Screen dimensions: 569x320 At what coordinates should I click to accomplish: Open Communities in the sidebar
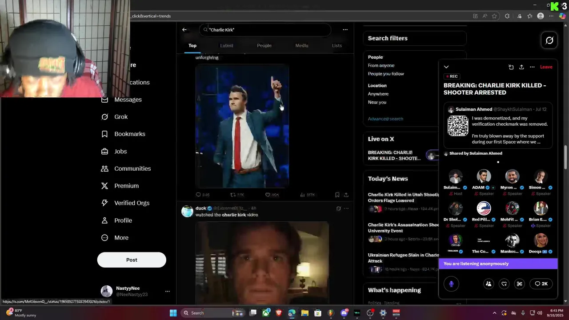tap(126, 168)
